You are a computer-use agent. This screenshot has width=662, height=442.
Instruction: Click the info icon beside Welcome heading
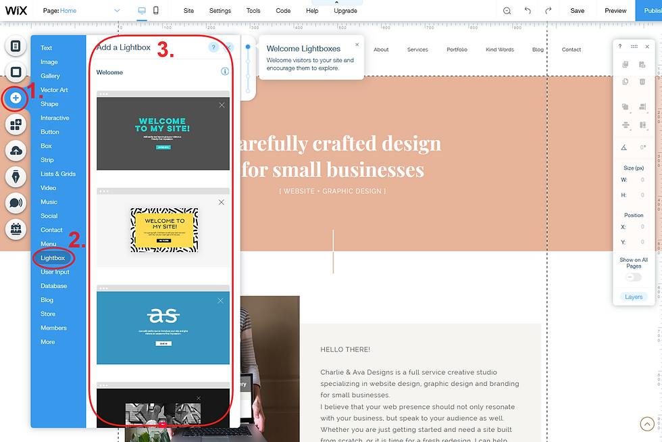pos(225,72)
